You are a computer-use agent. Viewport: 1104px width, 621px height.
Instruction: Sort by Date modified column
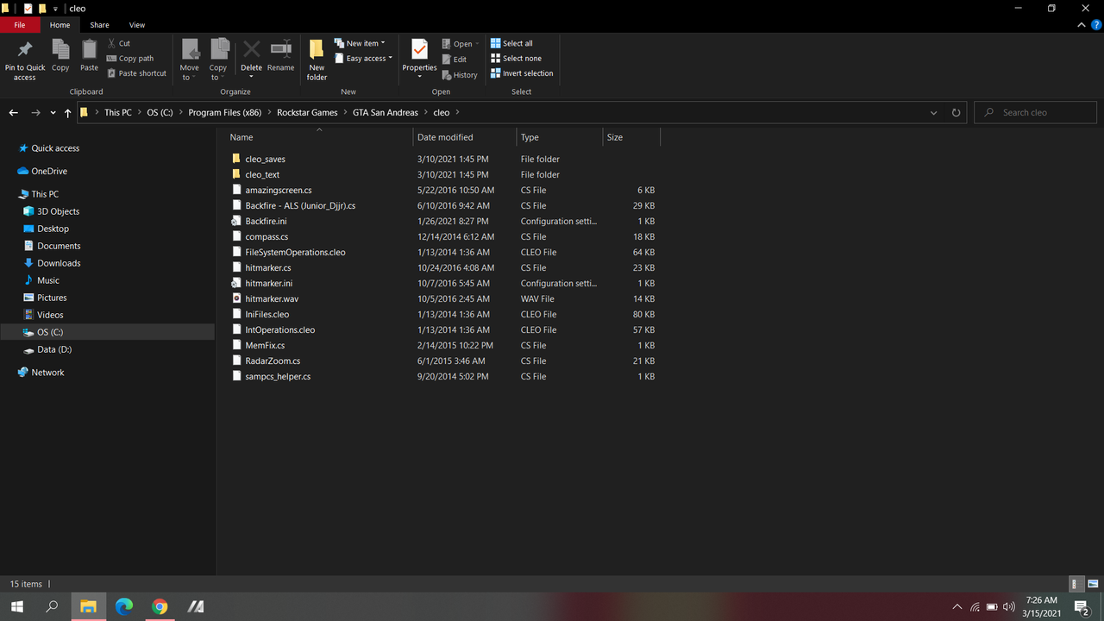pos(465,137)
